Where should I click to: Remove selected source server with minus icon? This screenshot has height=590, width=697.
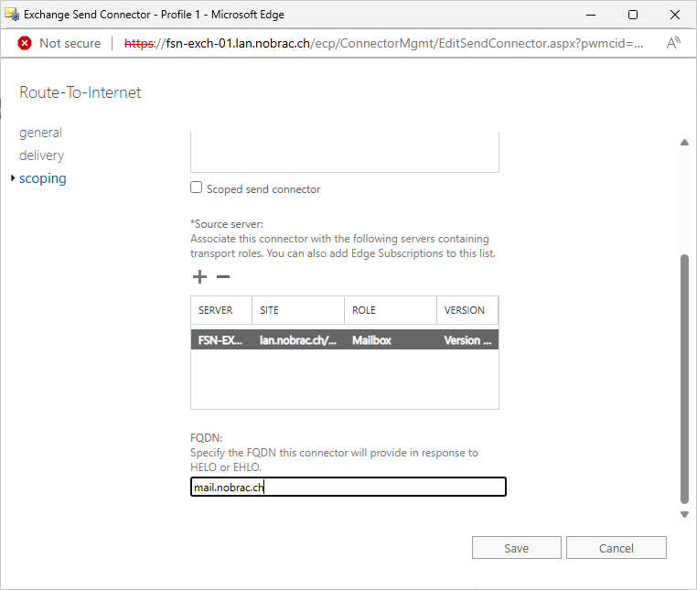coord(223,276)
